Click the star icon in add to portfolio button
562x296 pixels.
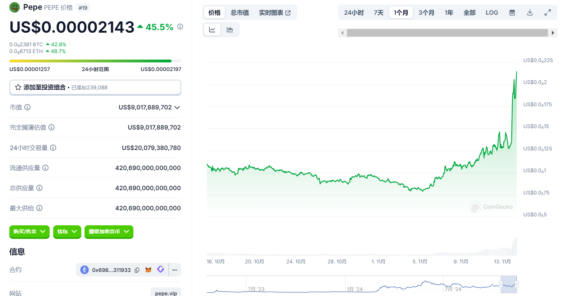click(x=18, y=87)
